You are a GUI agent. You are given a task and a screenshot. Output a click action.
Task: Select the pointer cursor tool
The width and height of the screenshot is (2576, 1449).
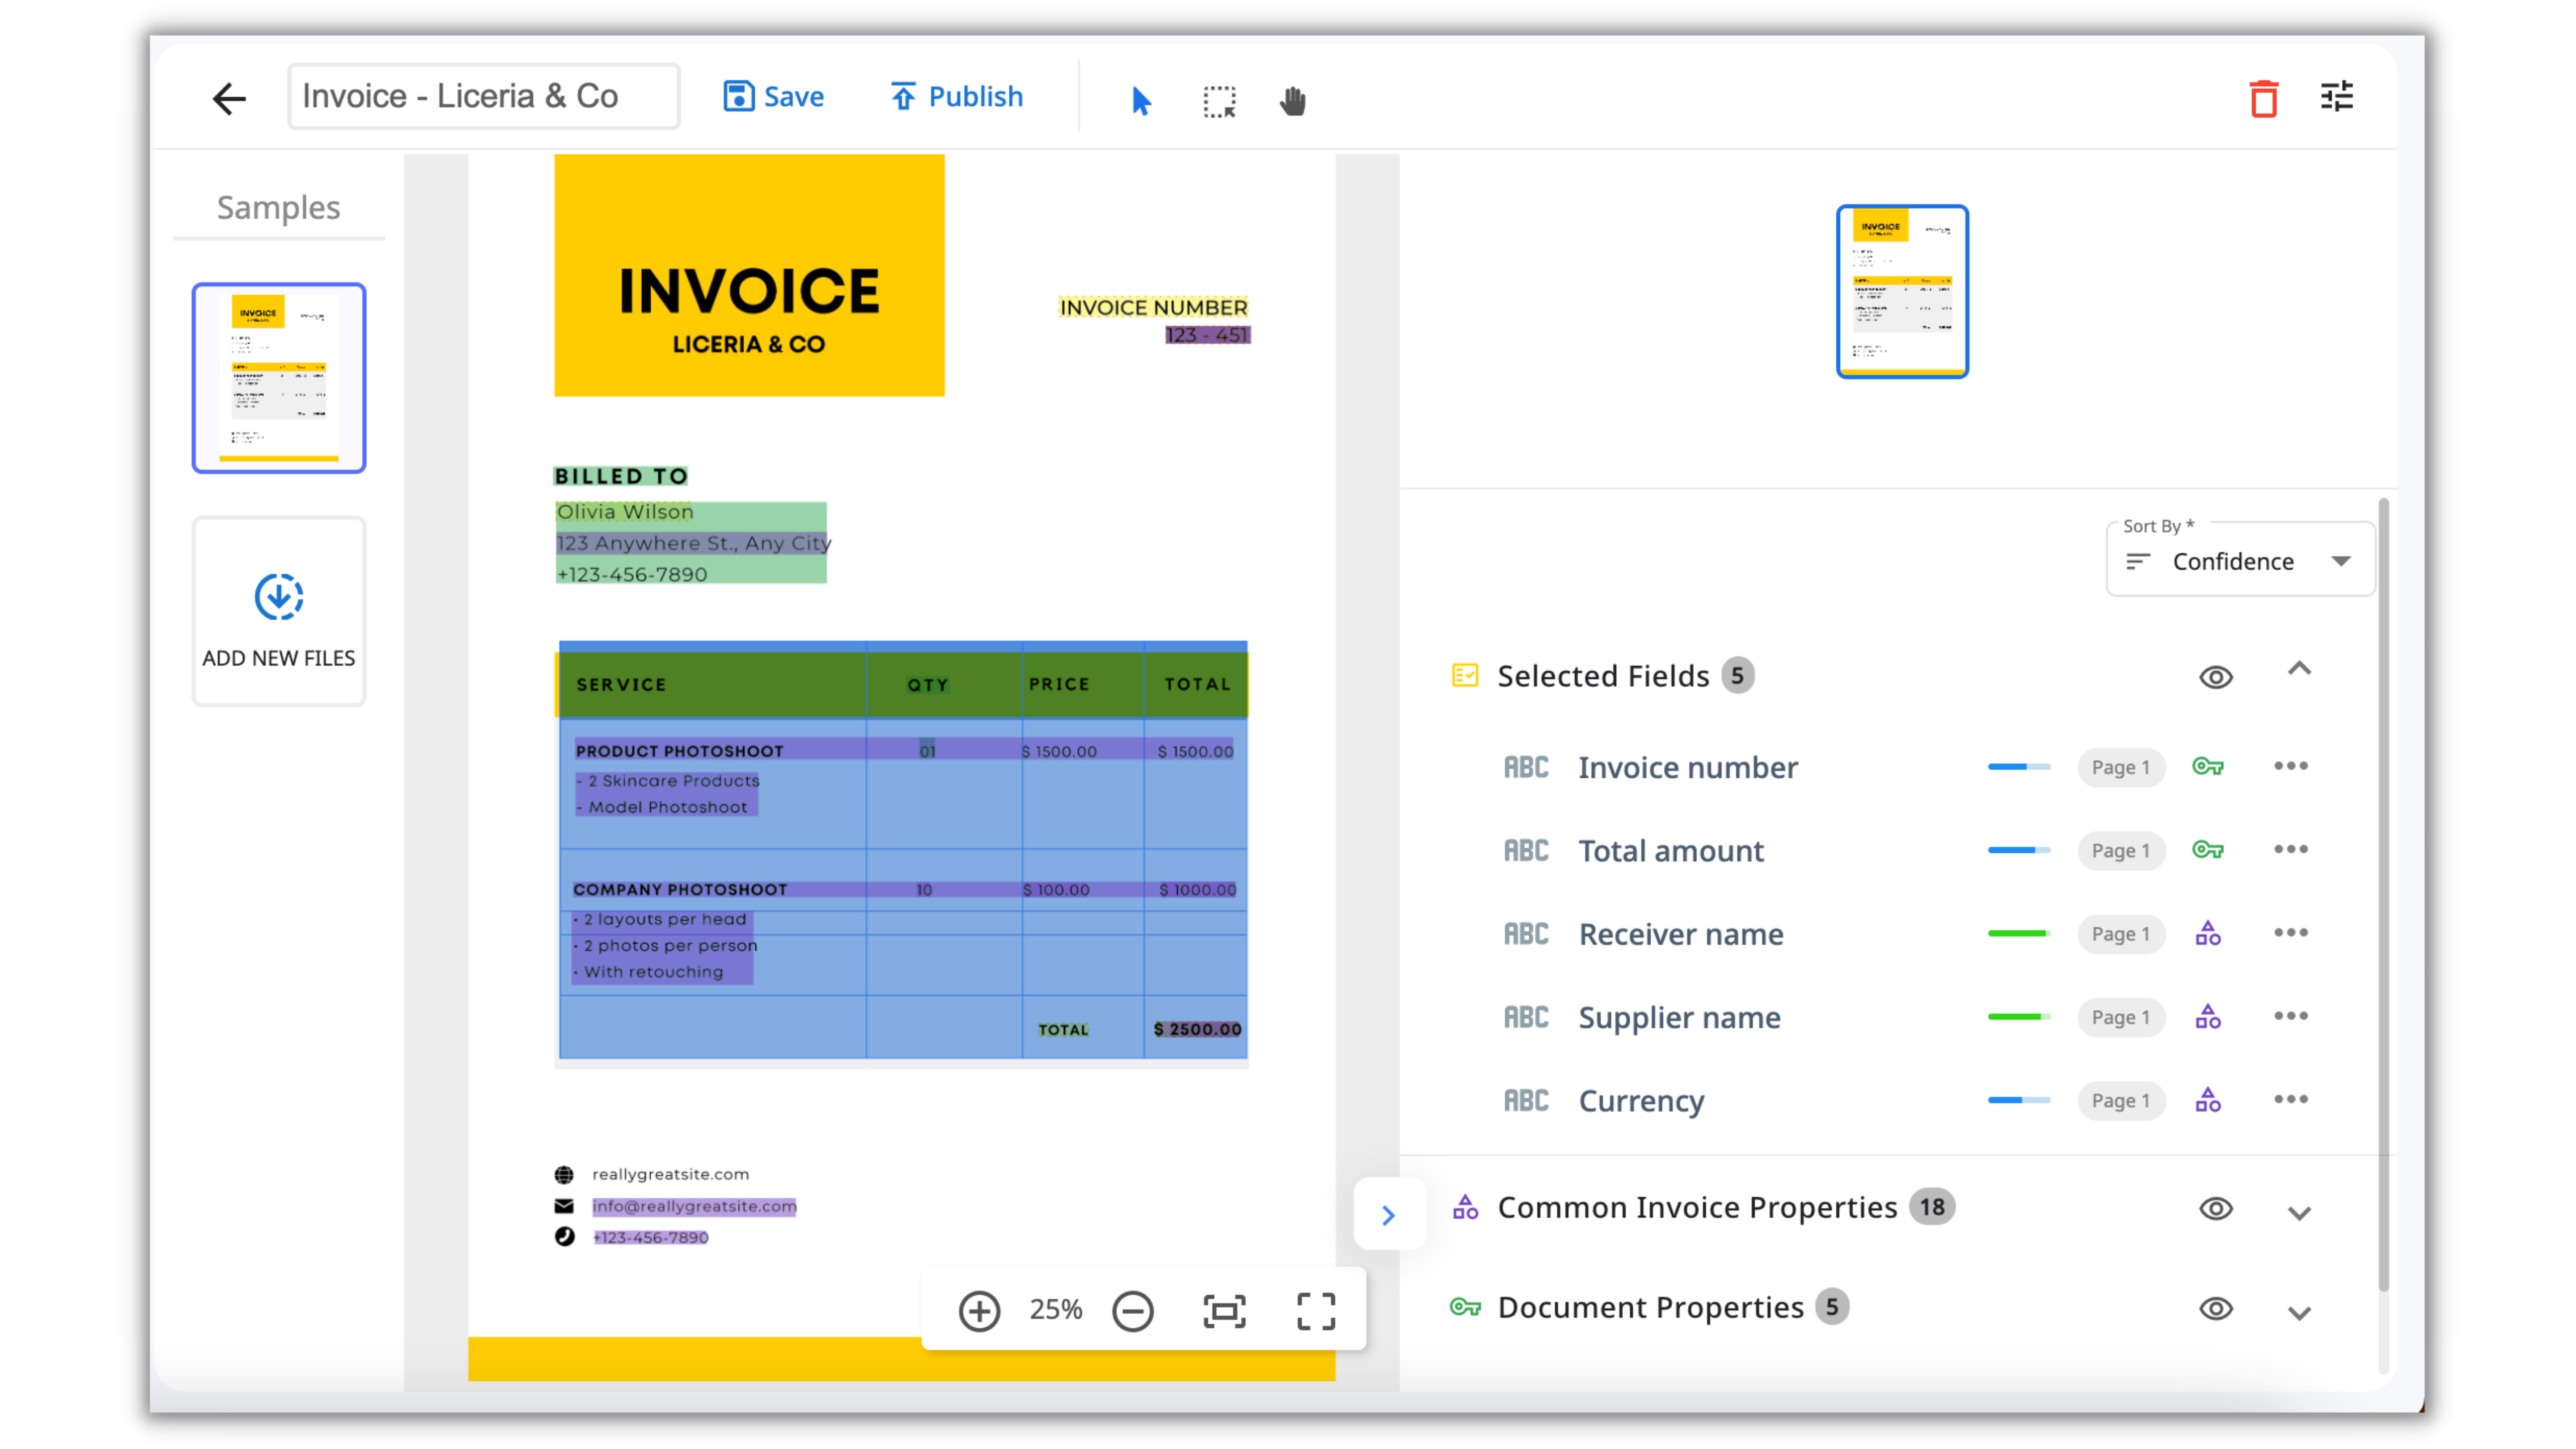pyautogui.click(x=1141, y=100)
